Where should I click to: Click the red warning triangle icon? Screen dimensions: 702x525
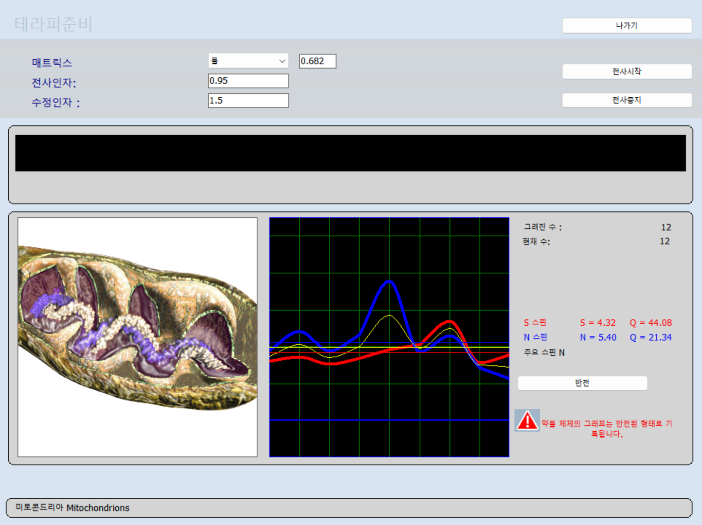coord(527,420)
